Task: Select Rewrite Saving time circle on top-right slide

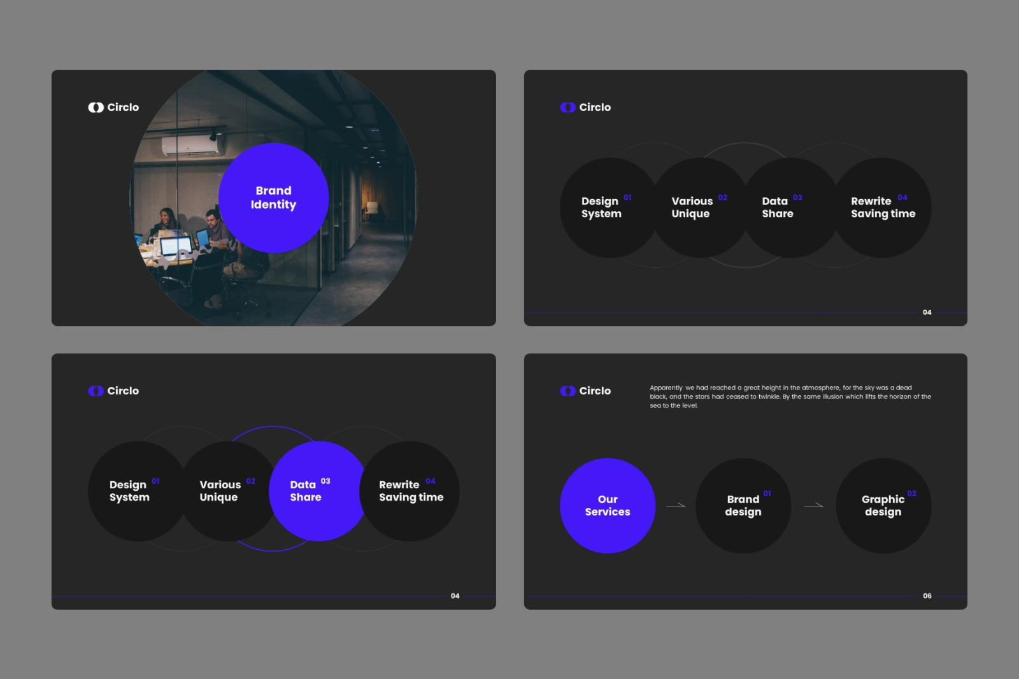Action: click(x=883, y=207)
